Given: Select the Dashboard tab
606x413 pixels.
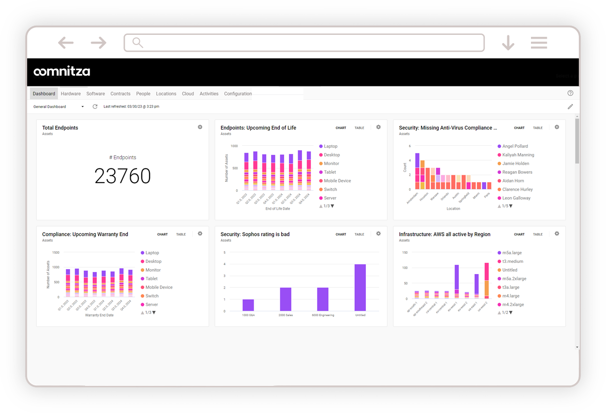Looking at the screenshot, I should [x=44, y=93].
